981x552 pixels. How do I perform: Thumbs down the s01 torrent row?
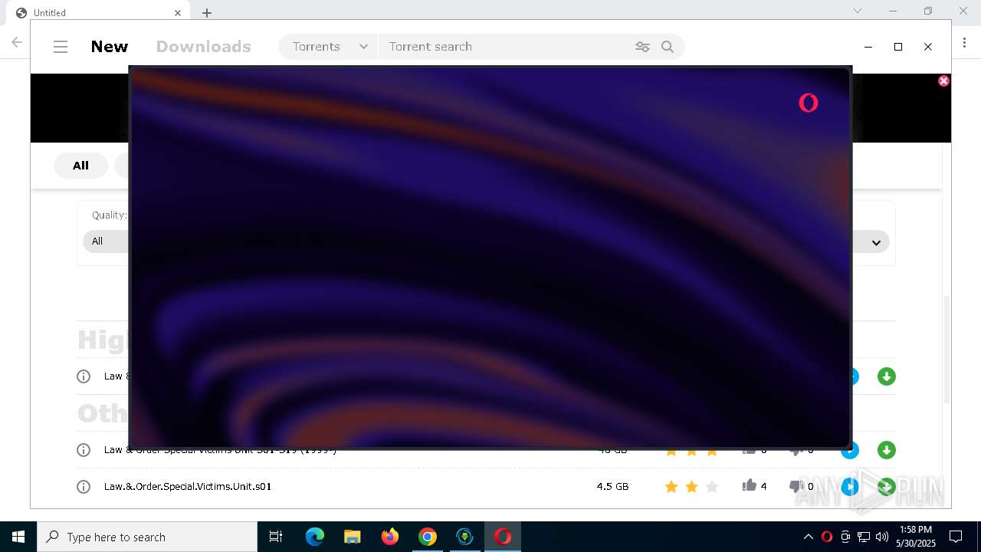[796, 486]
